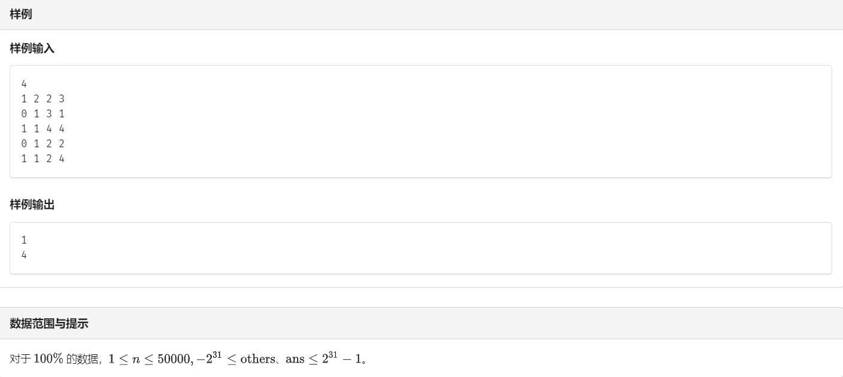
Task: Click the first input line '4'
Action: (x=24, y=84)
